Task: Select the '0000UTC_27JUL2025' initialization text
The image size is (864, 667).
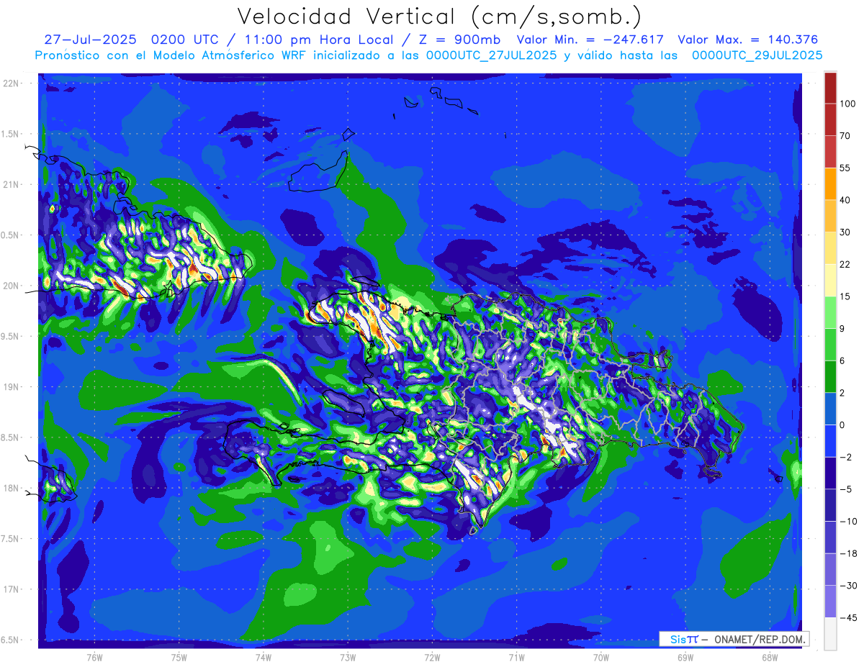Action: pos(492,55)
